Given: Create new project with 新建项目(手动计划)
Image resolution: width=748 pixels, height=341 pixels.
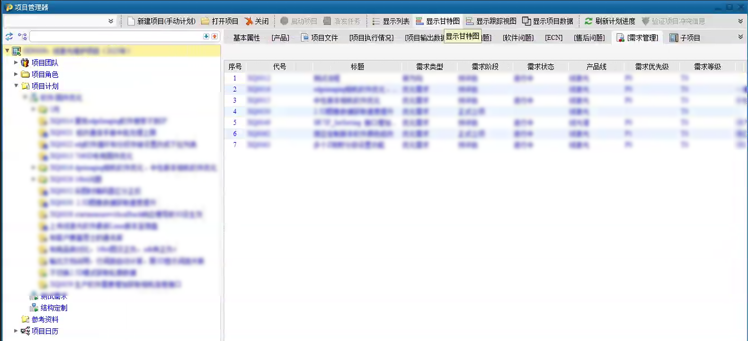Looking at the screenshot, I should [161, 21].
